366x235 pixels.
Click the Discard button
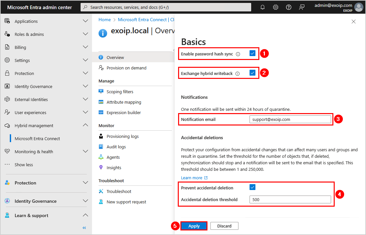point(224,226)
